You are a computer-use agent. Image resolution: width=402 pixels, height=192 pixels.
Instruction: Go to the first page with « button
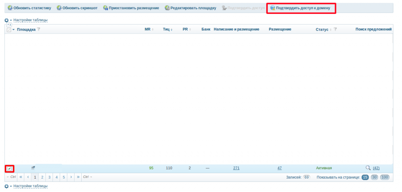[x=21, y=177]
